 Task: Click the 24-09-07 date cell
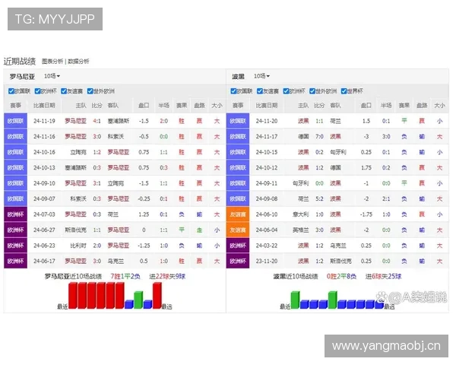pyautogui.click(x=44, y=198)
